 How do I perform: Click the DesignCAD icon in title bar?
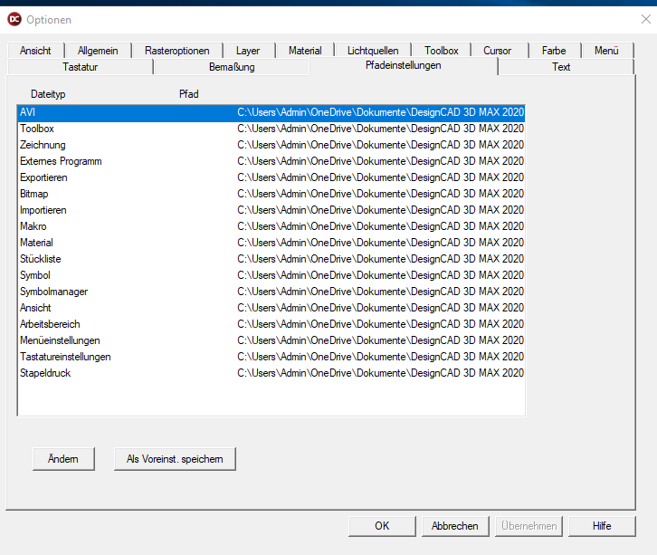click(x=14, y=19)
